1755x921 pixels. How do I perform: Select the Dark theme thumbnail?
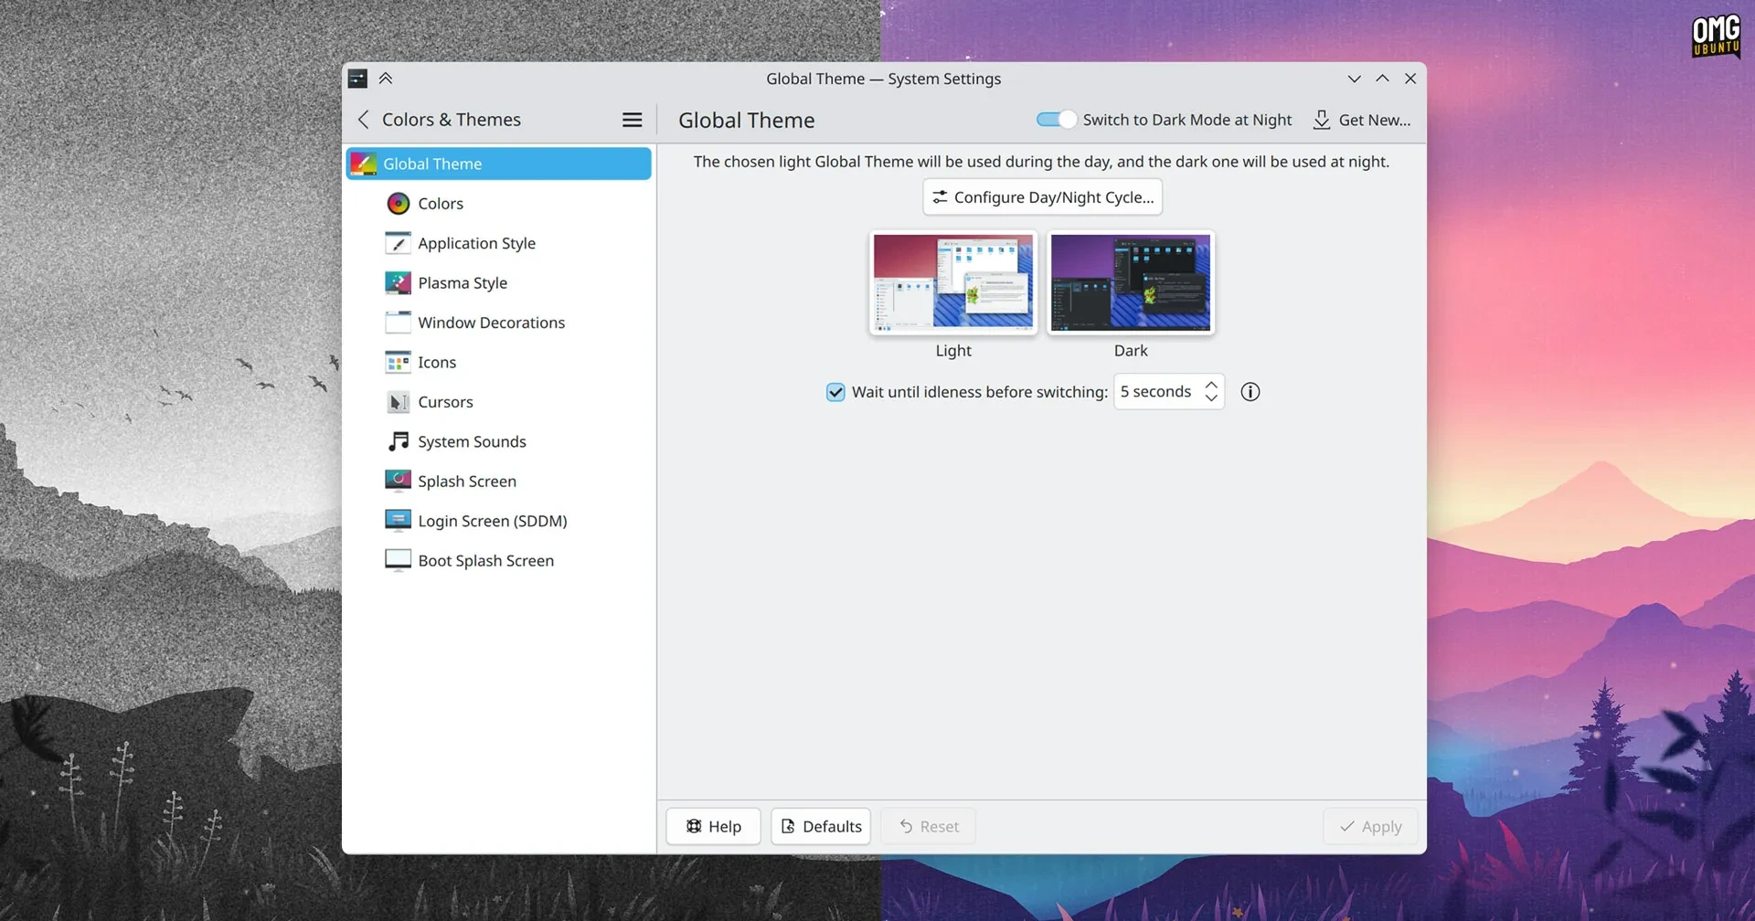click(1130, 282)
